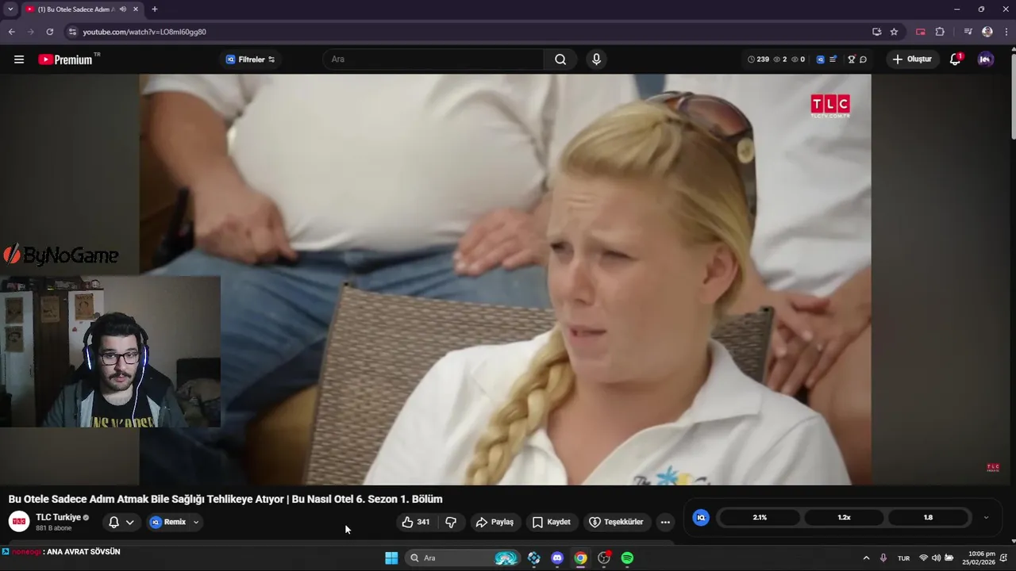The image size is (1016, 571).
Task: Click install app icon in address bar
Action: [x=876, y=32]
